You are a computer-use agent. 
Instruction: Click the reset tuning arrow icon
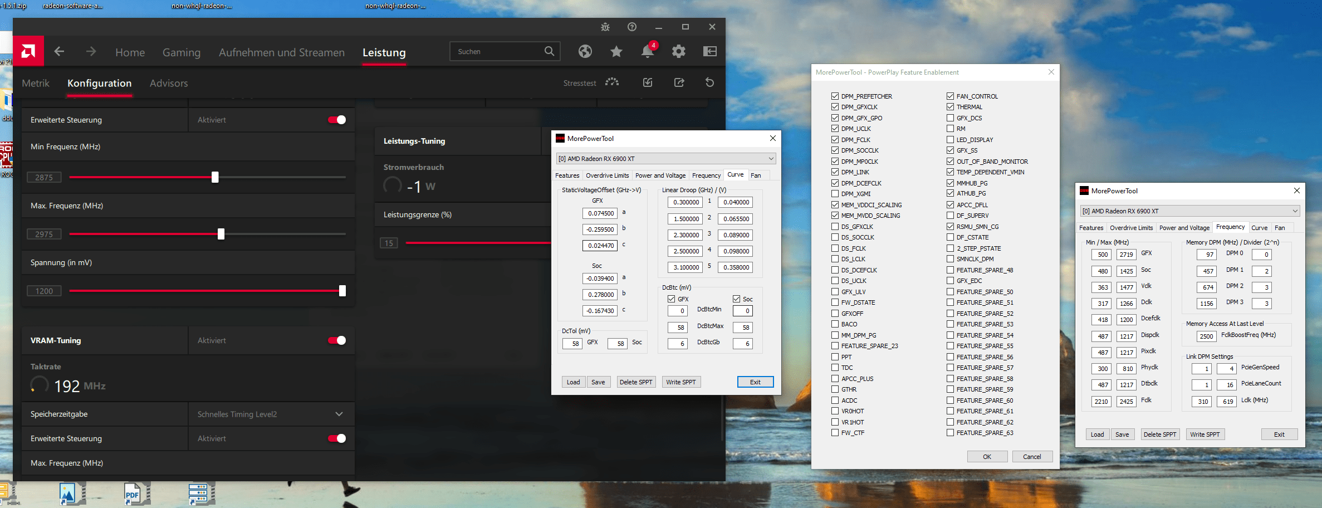(709, 82)
